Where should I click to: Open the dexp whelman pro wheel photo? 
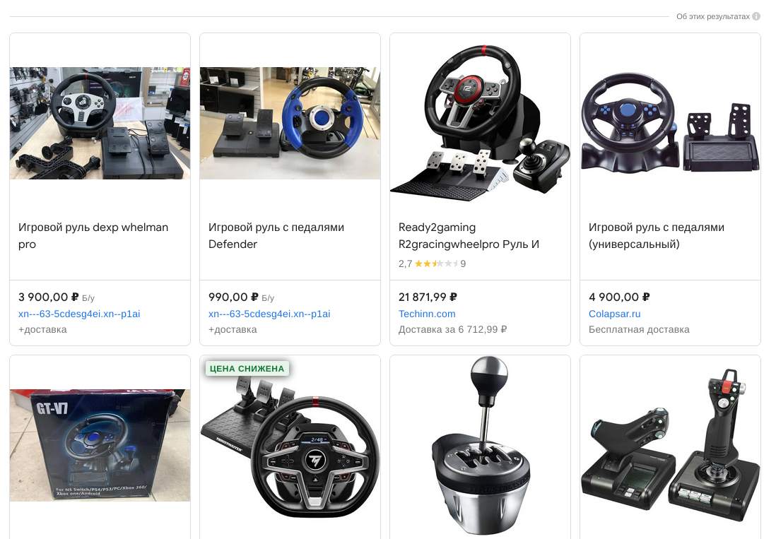(x=100, y=123)
